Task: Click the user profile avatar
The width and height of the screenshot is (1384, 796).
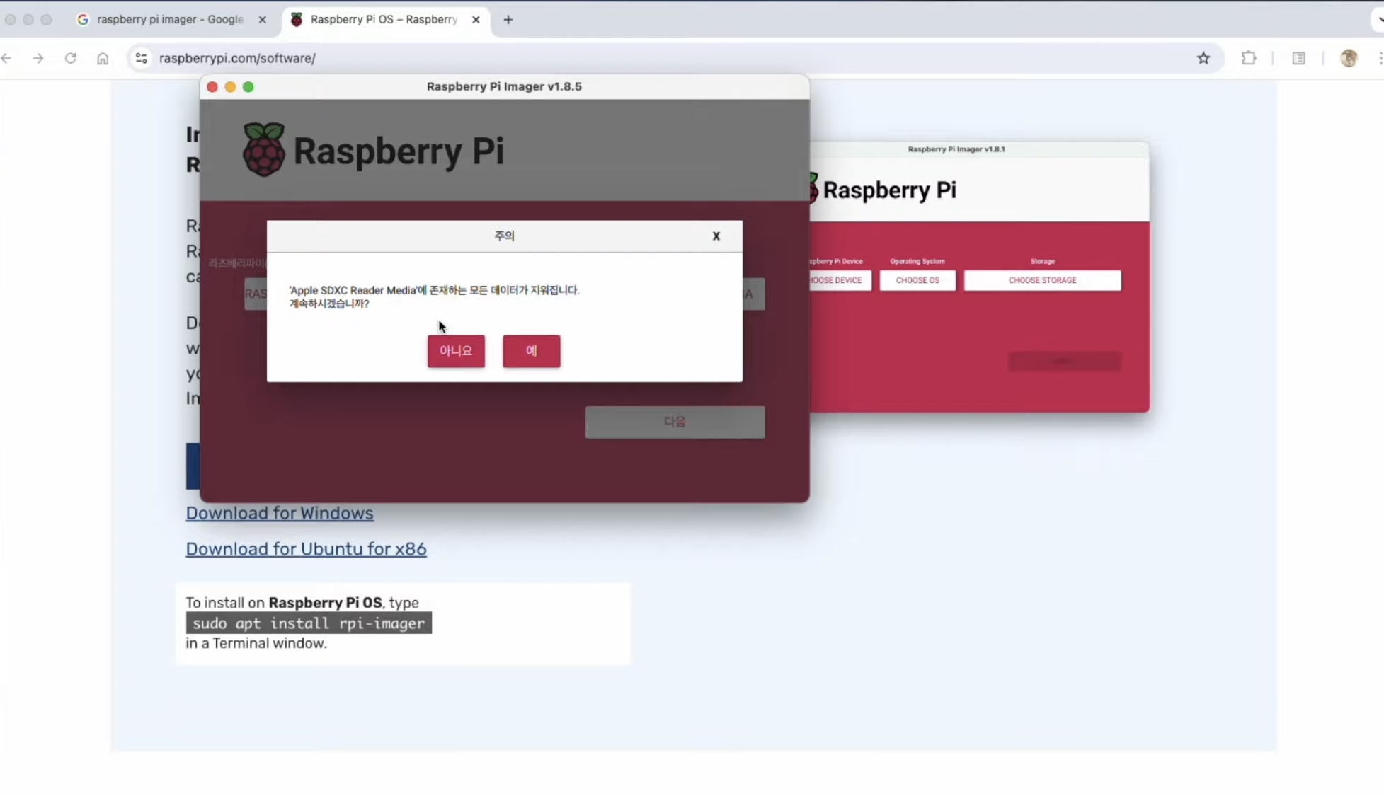Action: [x=1349, y=58]
